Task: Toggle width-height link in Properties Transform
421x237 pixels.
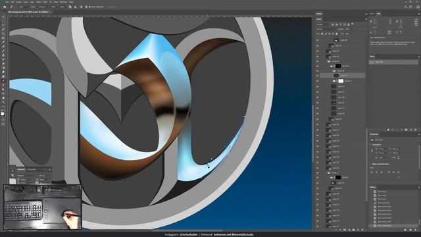Action: click(372, 151)
